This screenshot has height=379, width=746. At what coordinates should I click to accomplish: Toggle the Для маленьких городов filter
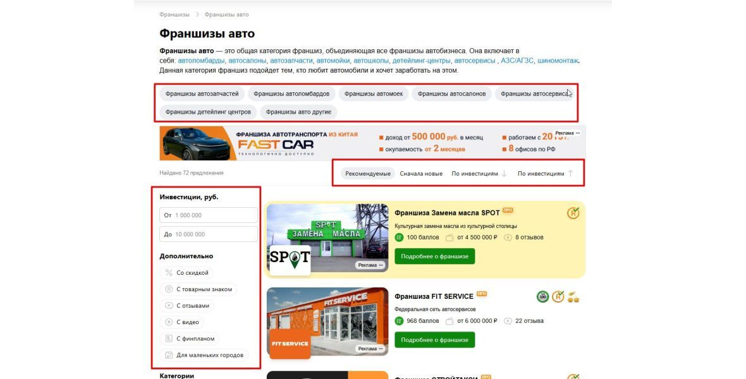tap(205, 355)
